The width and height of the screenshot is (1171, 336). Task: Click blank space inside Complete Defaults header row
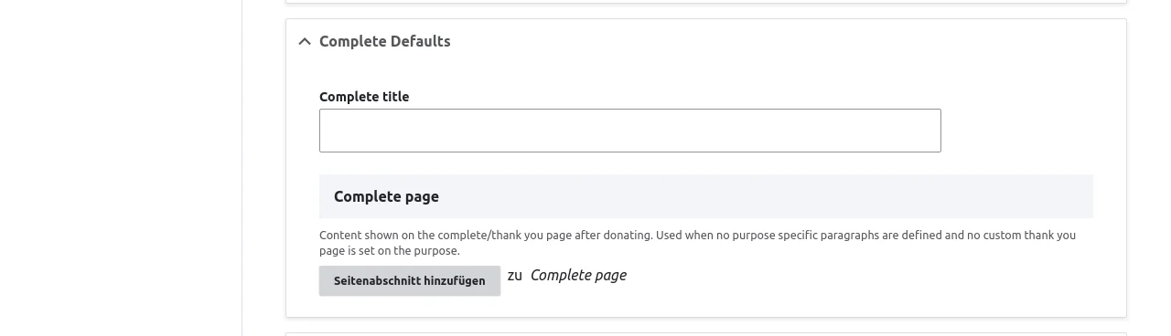[787, 41]
